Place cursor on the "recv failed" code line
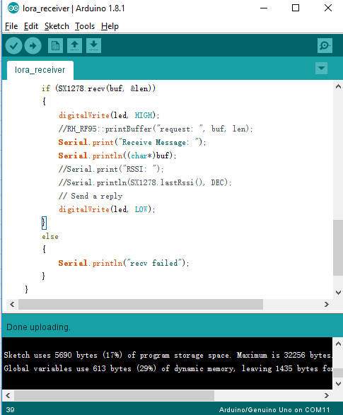Viewport: 343px width, 415px height. [x=124, y=263]
